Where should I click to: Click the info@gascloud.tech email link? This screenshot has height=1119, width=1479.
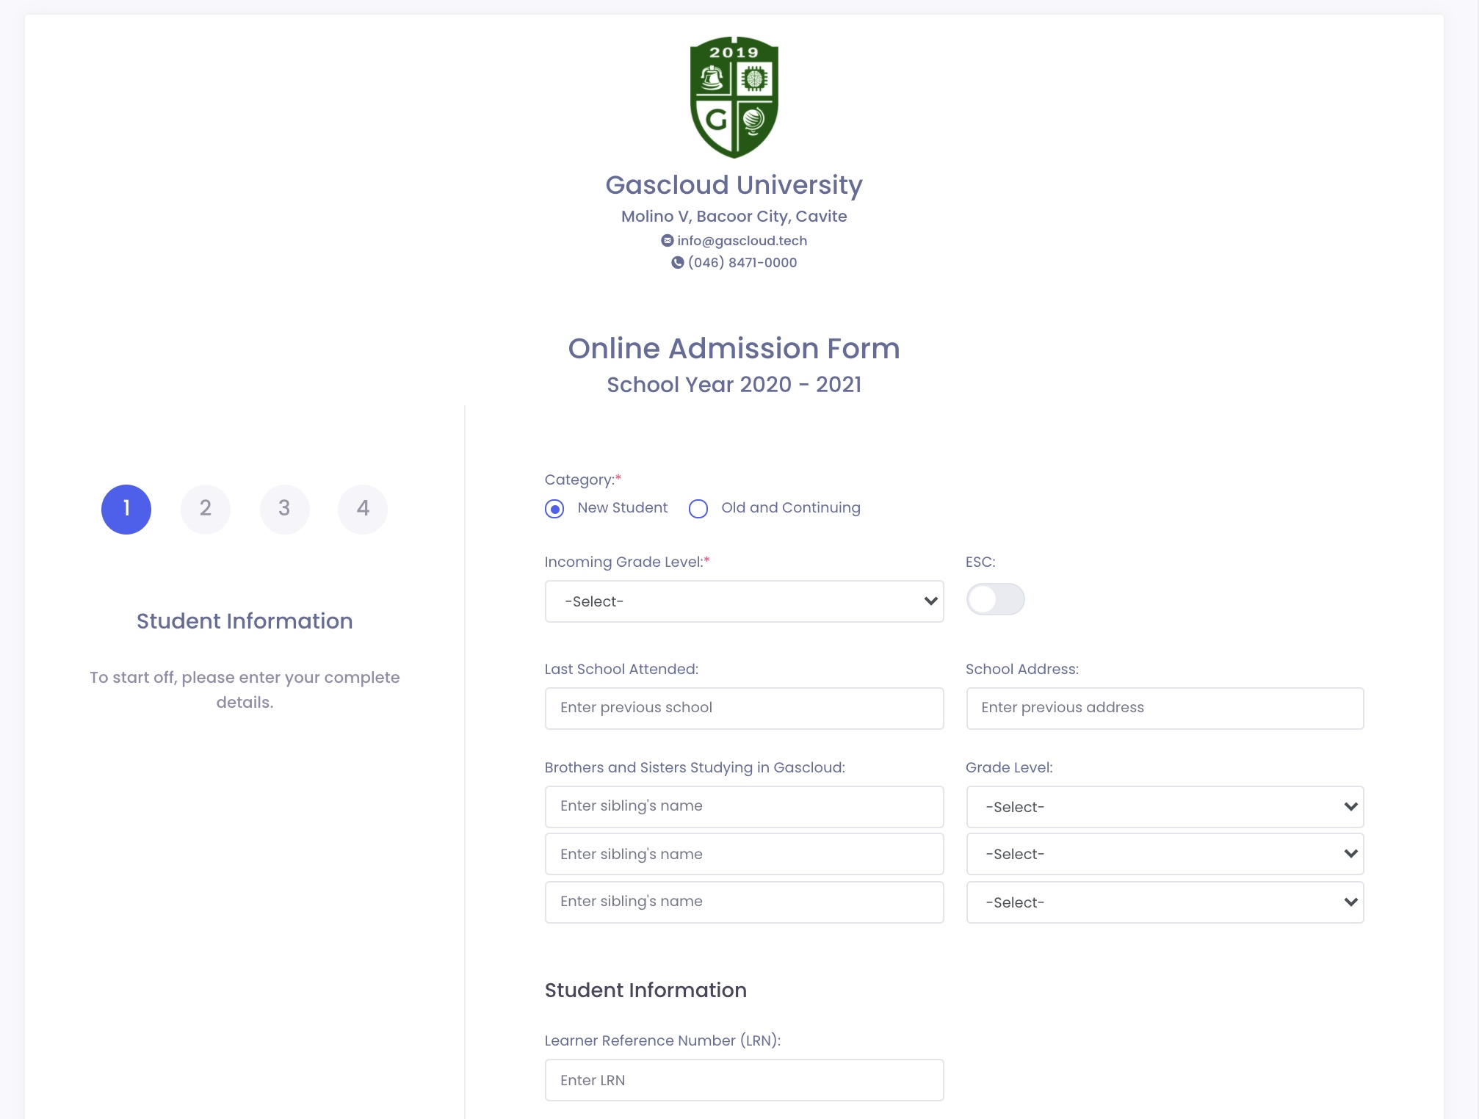742,241
